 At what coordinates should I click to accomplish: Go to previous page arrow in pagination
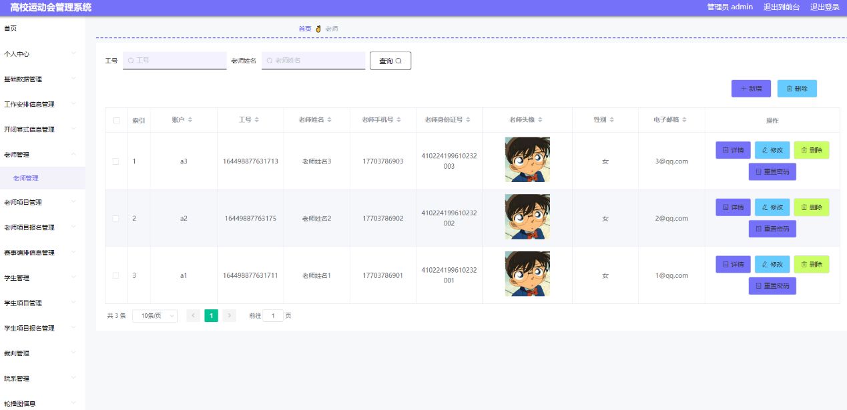tap(194, 315)
